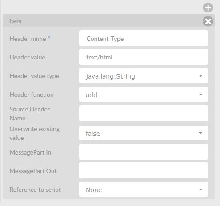Click the Overwrite existing value label
Image resolution: width=220 pixels, height=206 pixels.
[35, 133]
